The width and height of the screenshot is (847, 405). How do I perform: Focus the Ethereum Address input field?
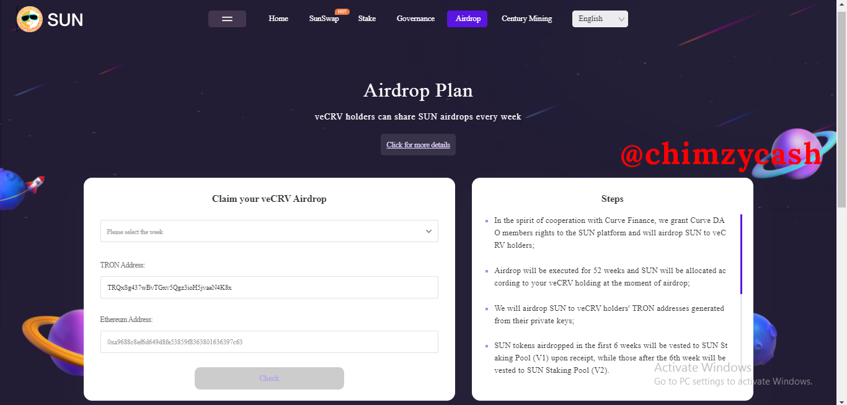(x=269, y=342)
